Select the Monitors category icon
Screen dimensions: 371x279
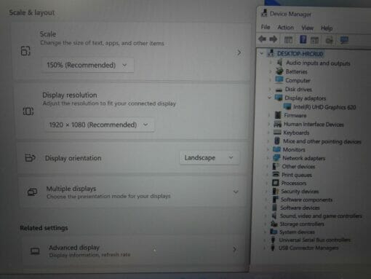pyautogui.click(x=276, y=149)
